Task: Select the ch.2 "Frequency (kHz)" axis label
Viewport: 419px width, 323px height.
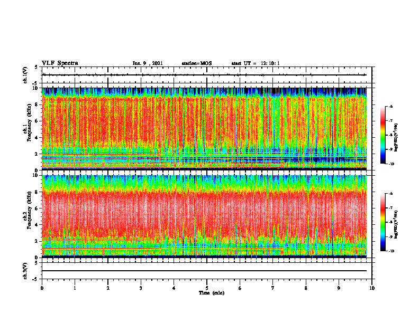Action: pyautogui.click(x=29, y=210)
